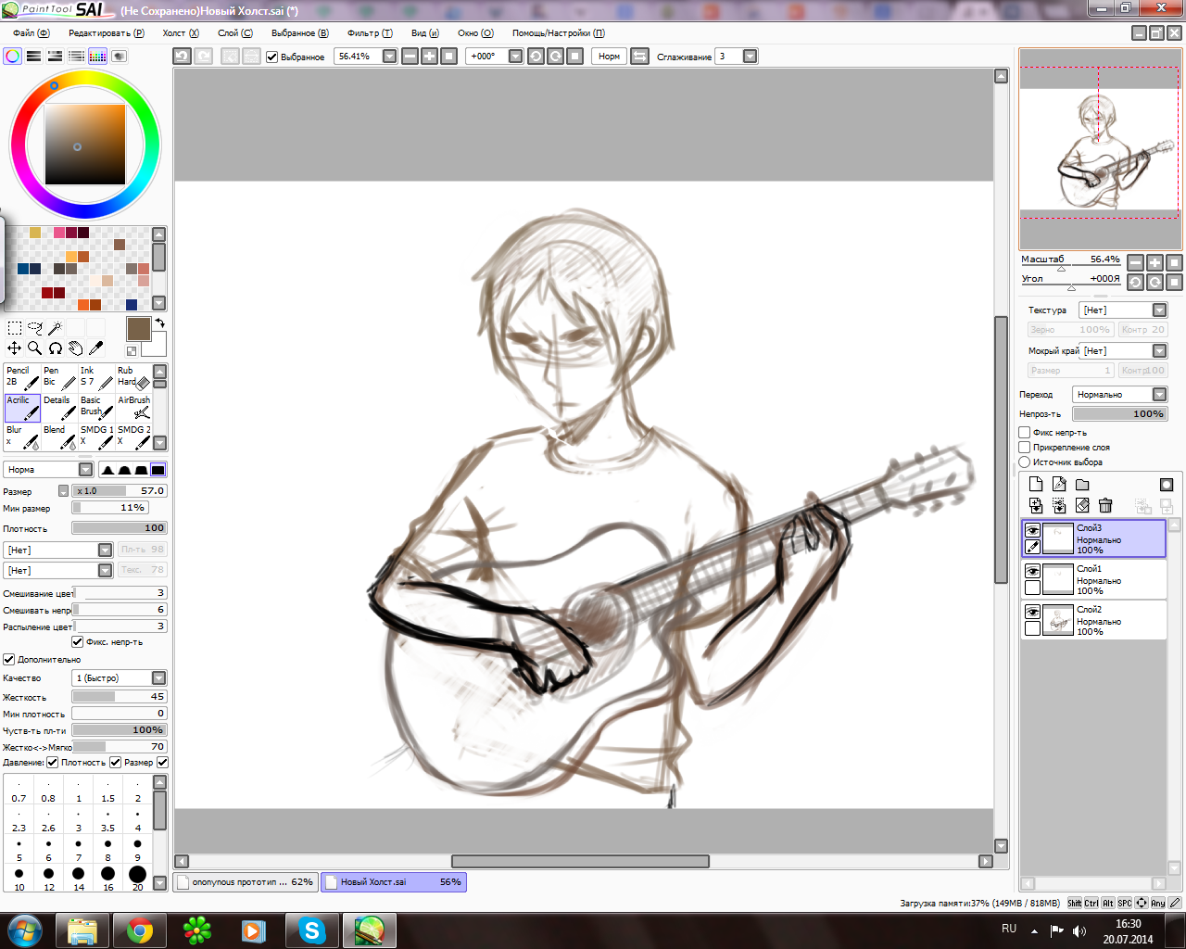Toggle the Выбранное checkbox in toolbar
The height and width of the screenshot is (949, 1186).
coord(272,57)
